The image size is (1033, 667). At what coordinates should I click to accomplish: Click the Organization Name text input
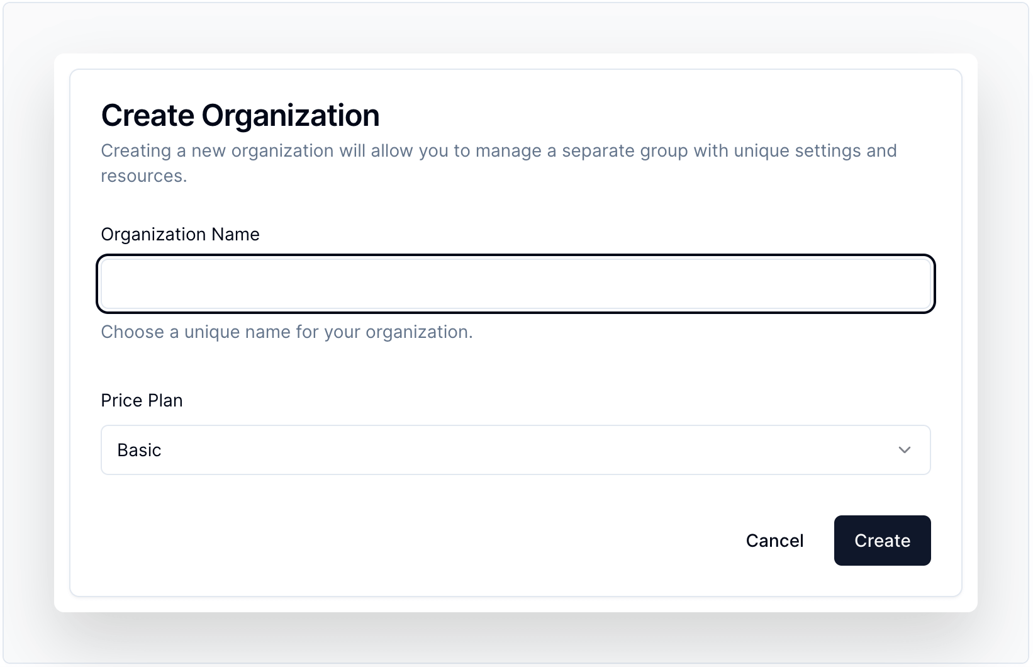tap(515, 284)
